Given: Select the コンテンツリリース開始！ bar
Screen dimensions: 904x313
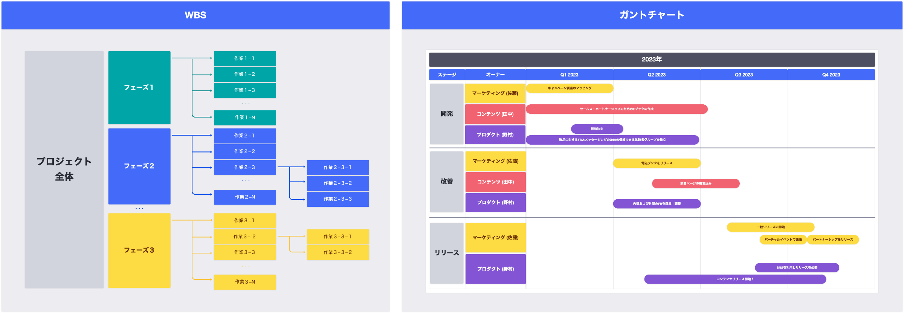Looking at the screenshot, I should tap(735, 279).
